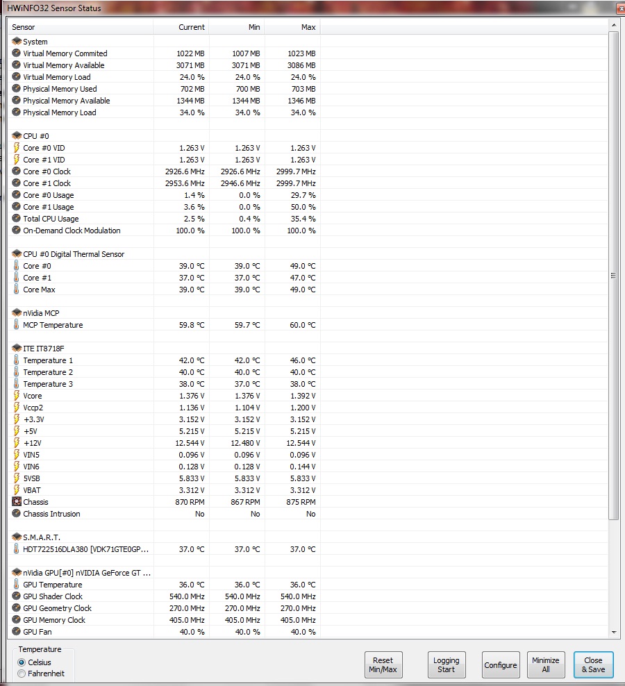The image size is (625, 686).
Task: Click the vertical scrollbar thumb
Action: coord(614,275)
